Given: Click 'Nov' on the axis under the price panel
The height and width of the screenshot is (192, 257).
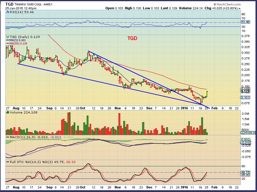Looking at the screenshot, I should 118,108.
